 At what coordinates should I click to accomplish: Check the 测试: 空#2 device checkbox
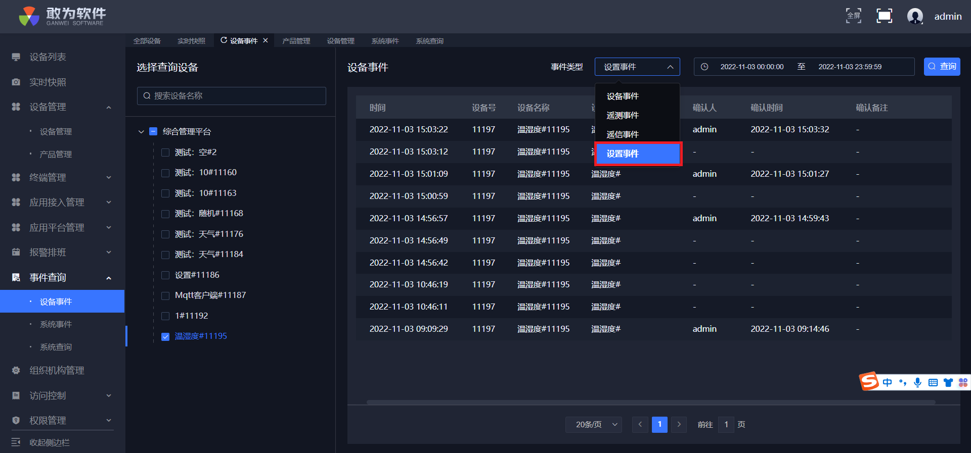click(165, 153)
